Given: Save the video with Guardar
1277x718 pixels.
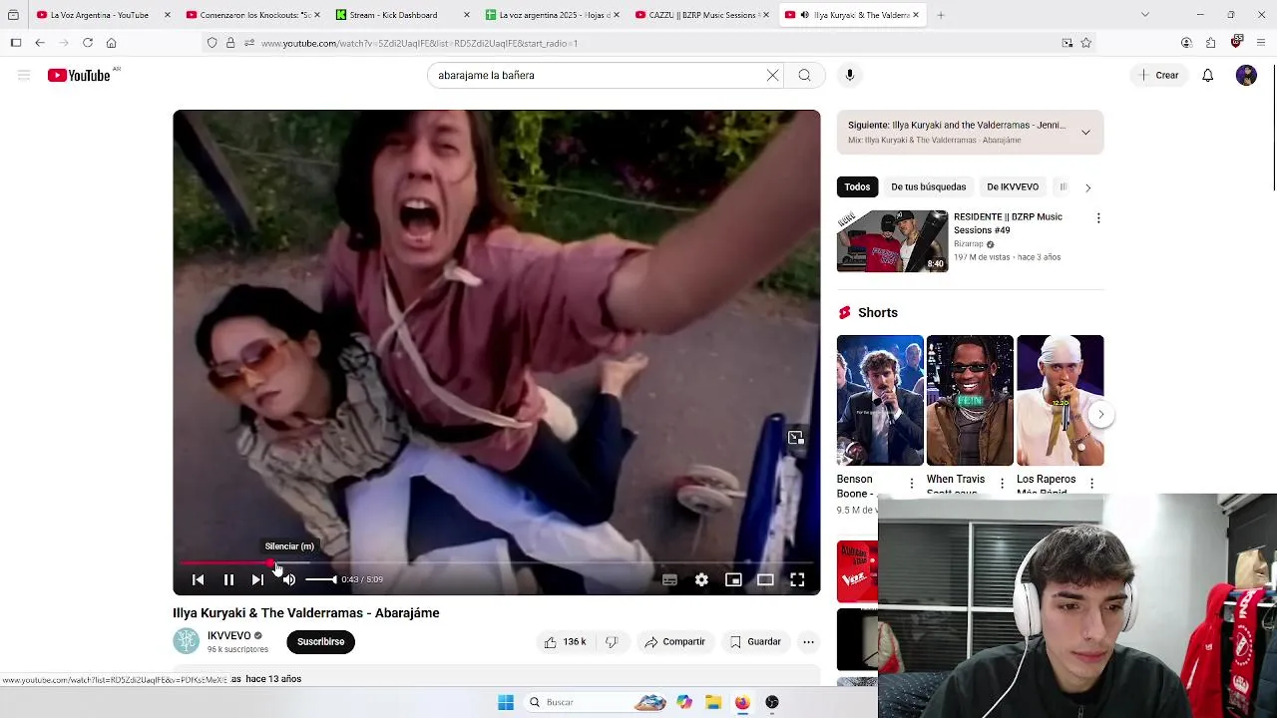Looking at the screenshot, I should [x=755, y=642].
